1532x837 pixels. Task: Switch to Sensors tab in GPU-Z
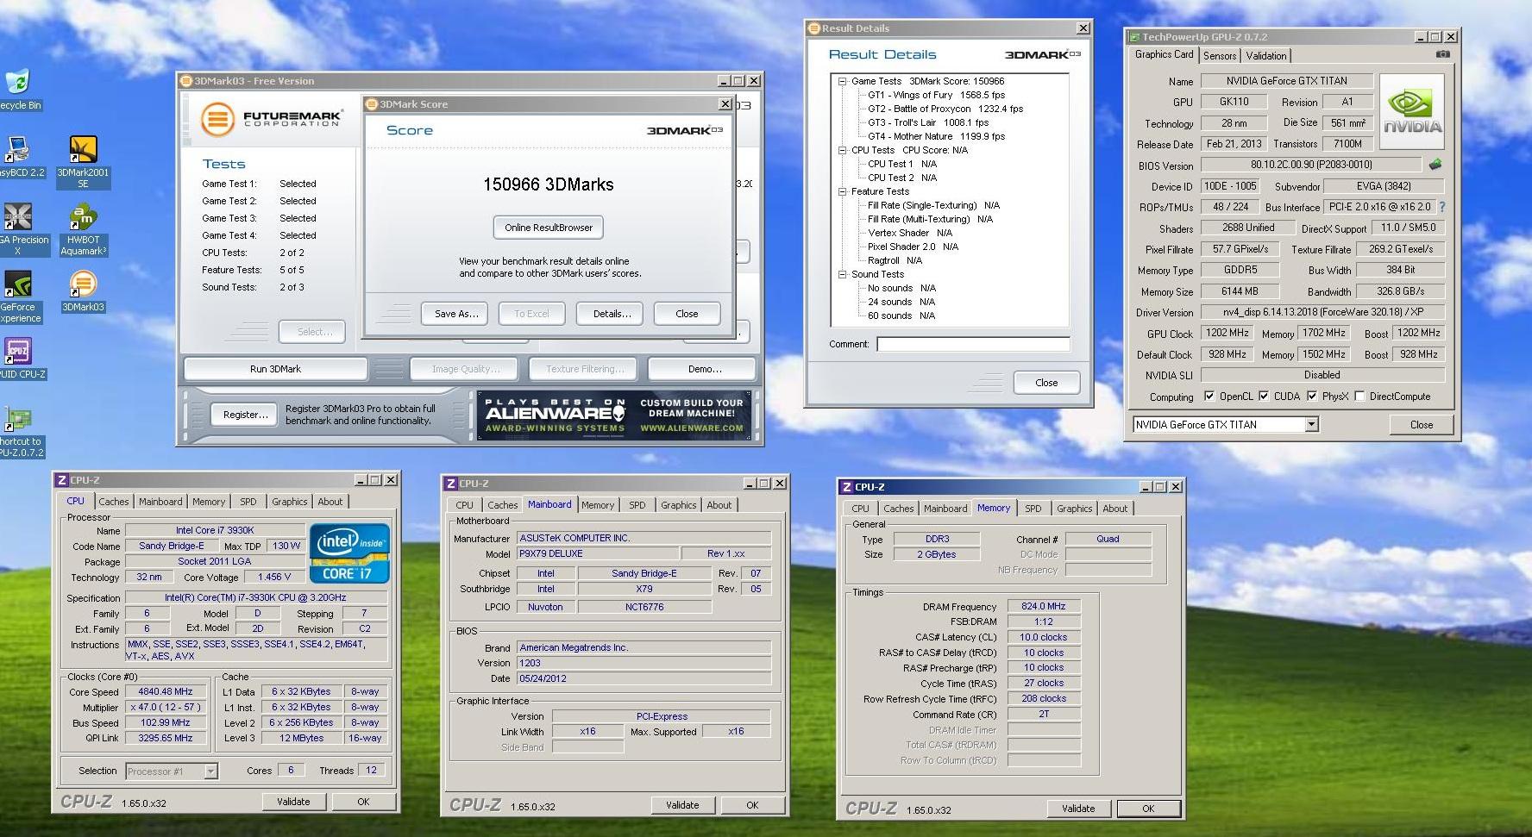pyautogui.click(x=1220, y=55)
